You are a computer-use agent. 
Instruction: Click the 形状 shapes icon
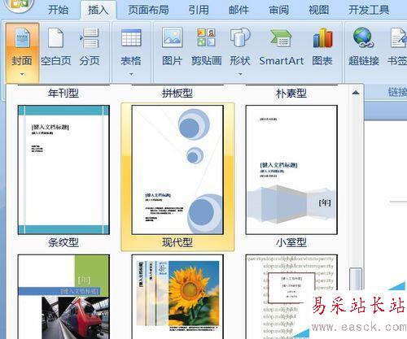(240, 38)
